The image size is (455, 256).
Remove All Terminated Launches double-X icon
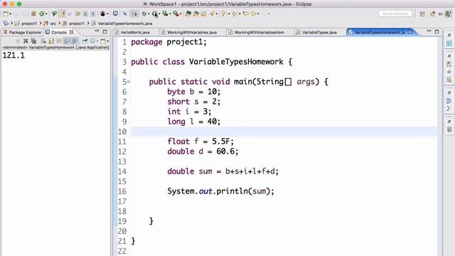(x=33, y=41)
